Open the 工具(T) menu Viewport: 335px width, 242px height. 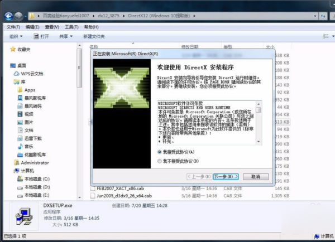point(71,27)
